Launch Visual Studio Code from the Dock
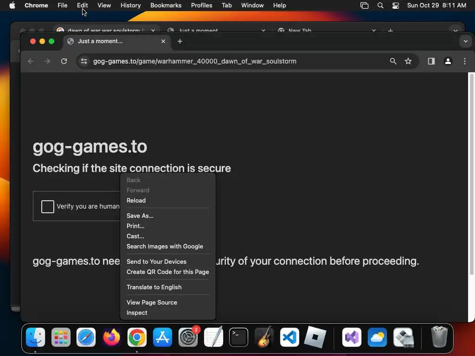475x356 pixels. [x=289, y=337]
